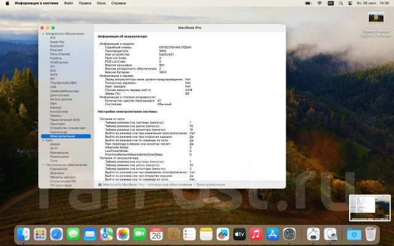Click Количество циклов перезарядки row
The image size is (394, 246).
[x=133, y=101]
